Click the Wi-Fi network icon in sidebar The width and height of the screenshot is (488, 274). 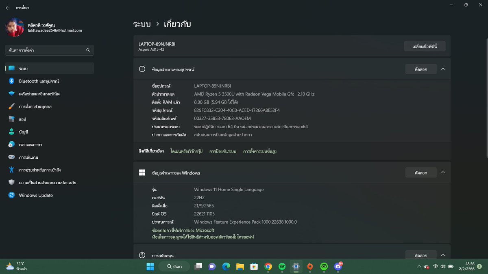(x=11, y=94)
